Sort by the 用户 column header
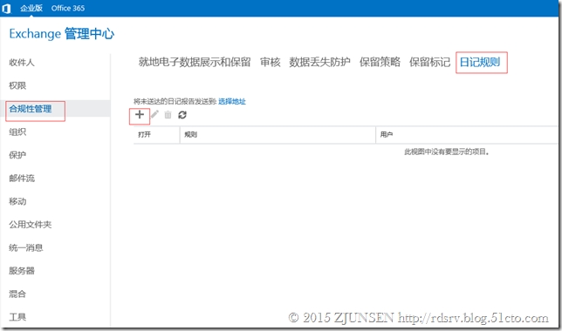 (467, 135)
